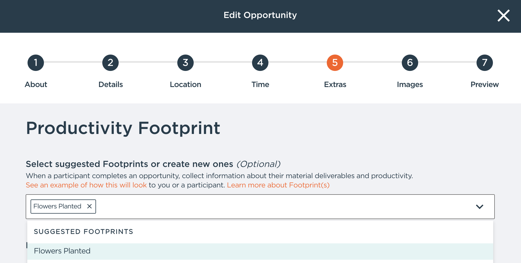Viewport: 521px width, 263px height.
Task: Go to step 2 Details circle
Action: (x=110, y=63)
